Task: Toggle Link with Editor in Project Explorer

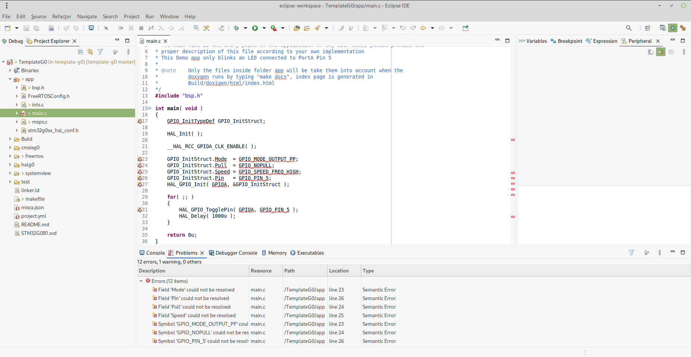Action: click(90, 52)
